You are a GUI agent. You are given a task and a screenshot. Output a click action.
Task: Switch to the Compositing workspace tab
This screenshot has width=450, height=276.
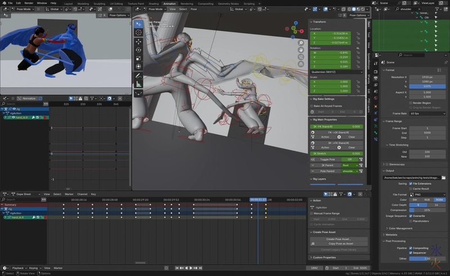pos(205,3)
